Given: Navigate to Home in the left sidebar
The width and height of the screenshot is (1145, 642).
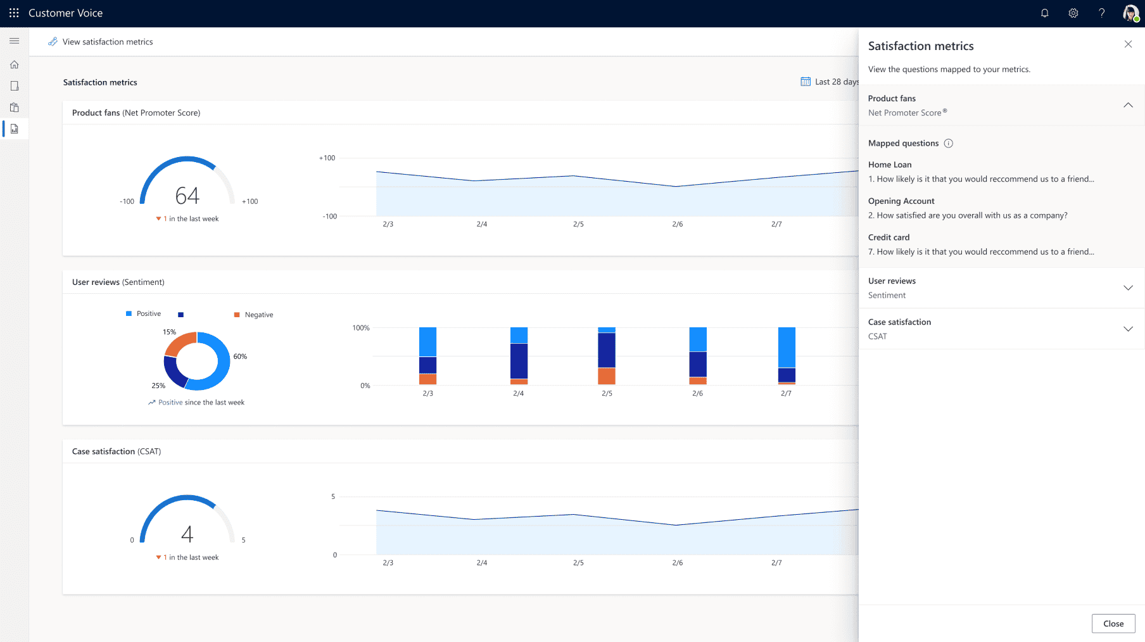Looking at the screenshot, I should 15,64.
